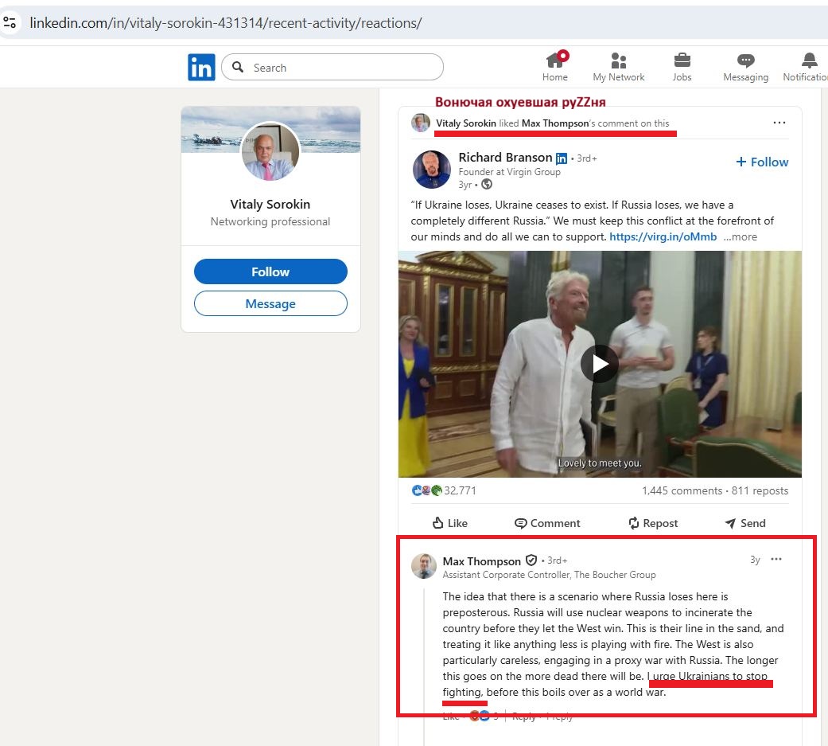Open My Network page

click(x=618, y=65)
